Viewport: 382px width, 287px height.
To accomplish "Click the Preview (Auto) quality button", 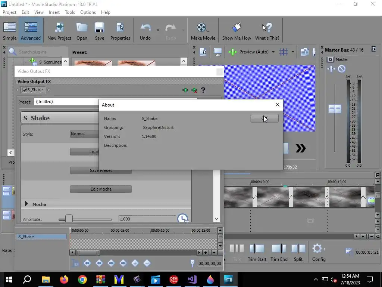I will pos(248,52).
